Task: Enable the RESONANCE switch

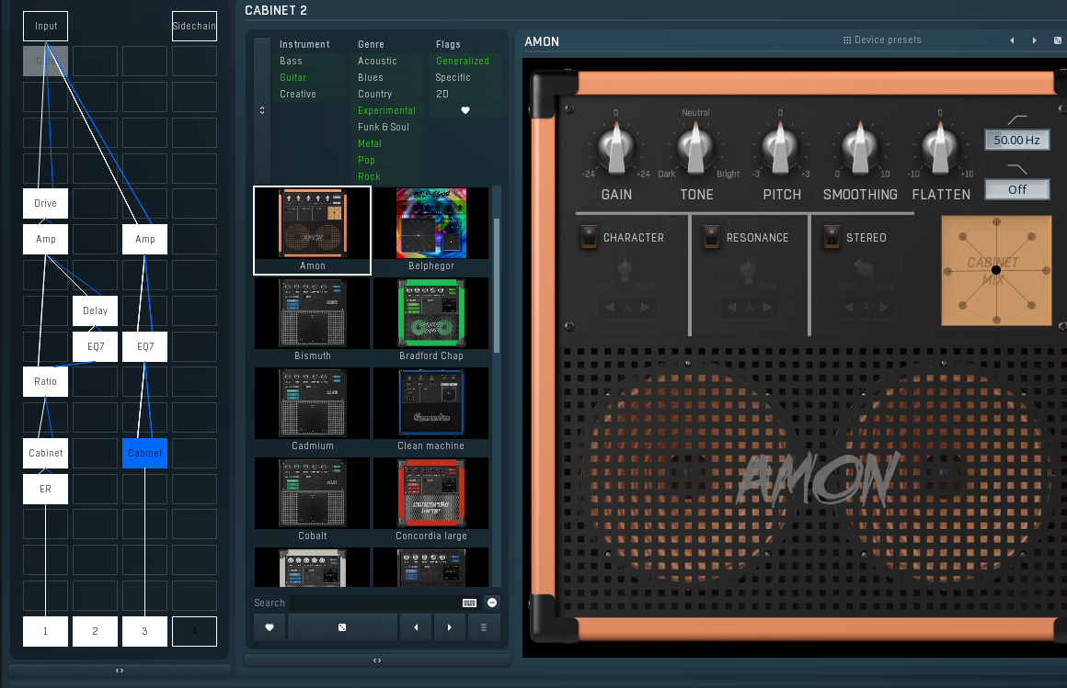Action: 711,237
